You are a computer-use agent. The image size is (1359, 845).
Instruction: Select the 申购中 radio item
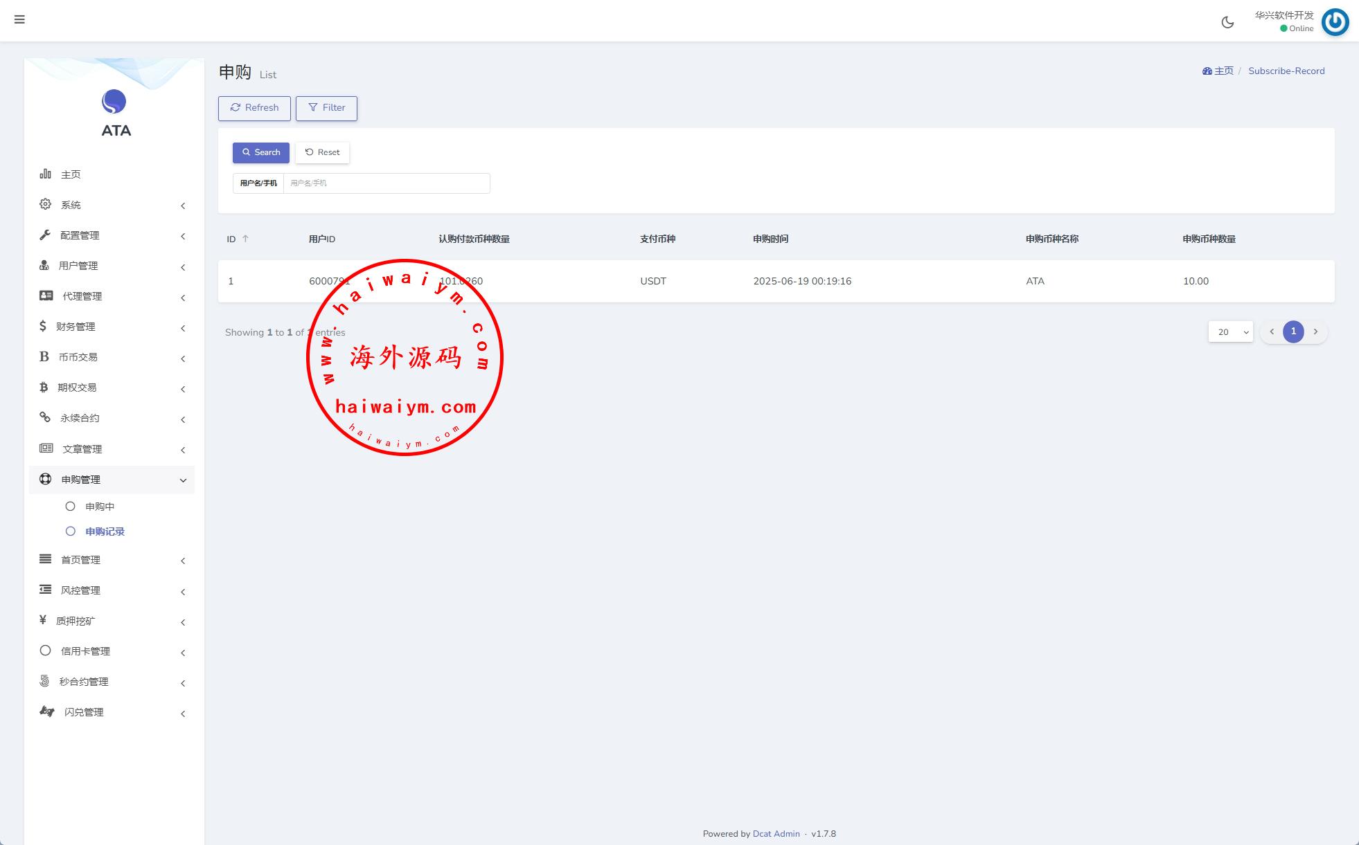click(x=99, y=507)
